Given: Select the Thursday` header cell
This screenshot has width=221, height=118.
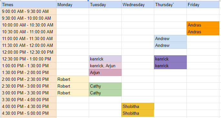Looking at the screenshot, I should (170, 5).
